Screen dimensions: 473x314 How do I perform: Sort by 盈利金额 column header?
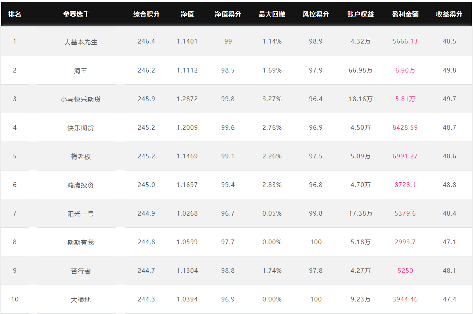(x=405, y=14)
